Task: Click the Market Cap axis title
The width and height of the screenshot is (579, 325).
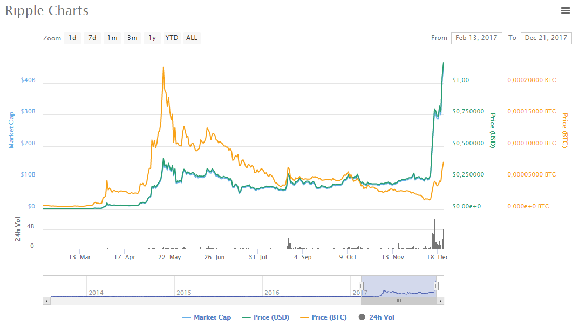Action: [11, 130]
